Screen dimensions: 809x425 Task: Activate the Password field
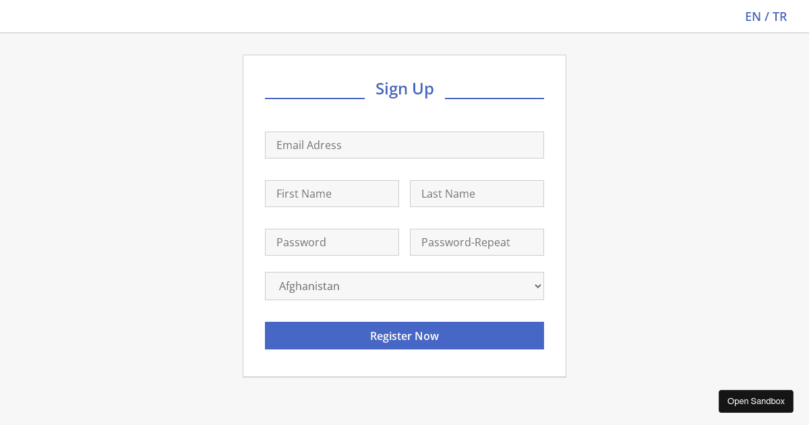point(332,242)
